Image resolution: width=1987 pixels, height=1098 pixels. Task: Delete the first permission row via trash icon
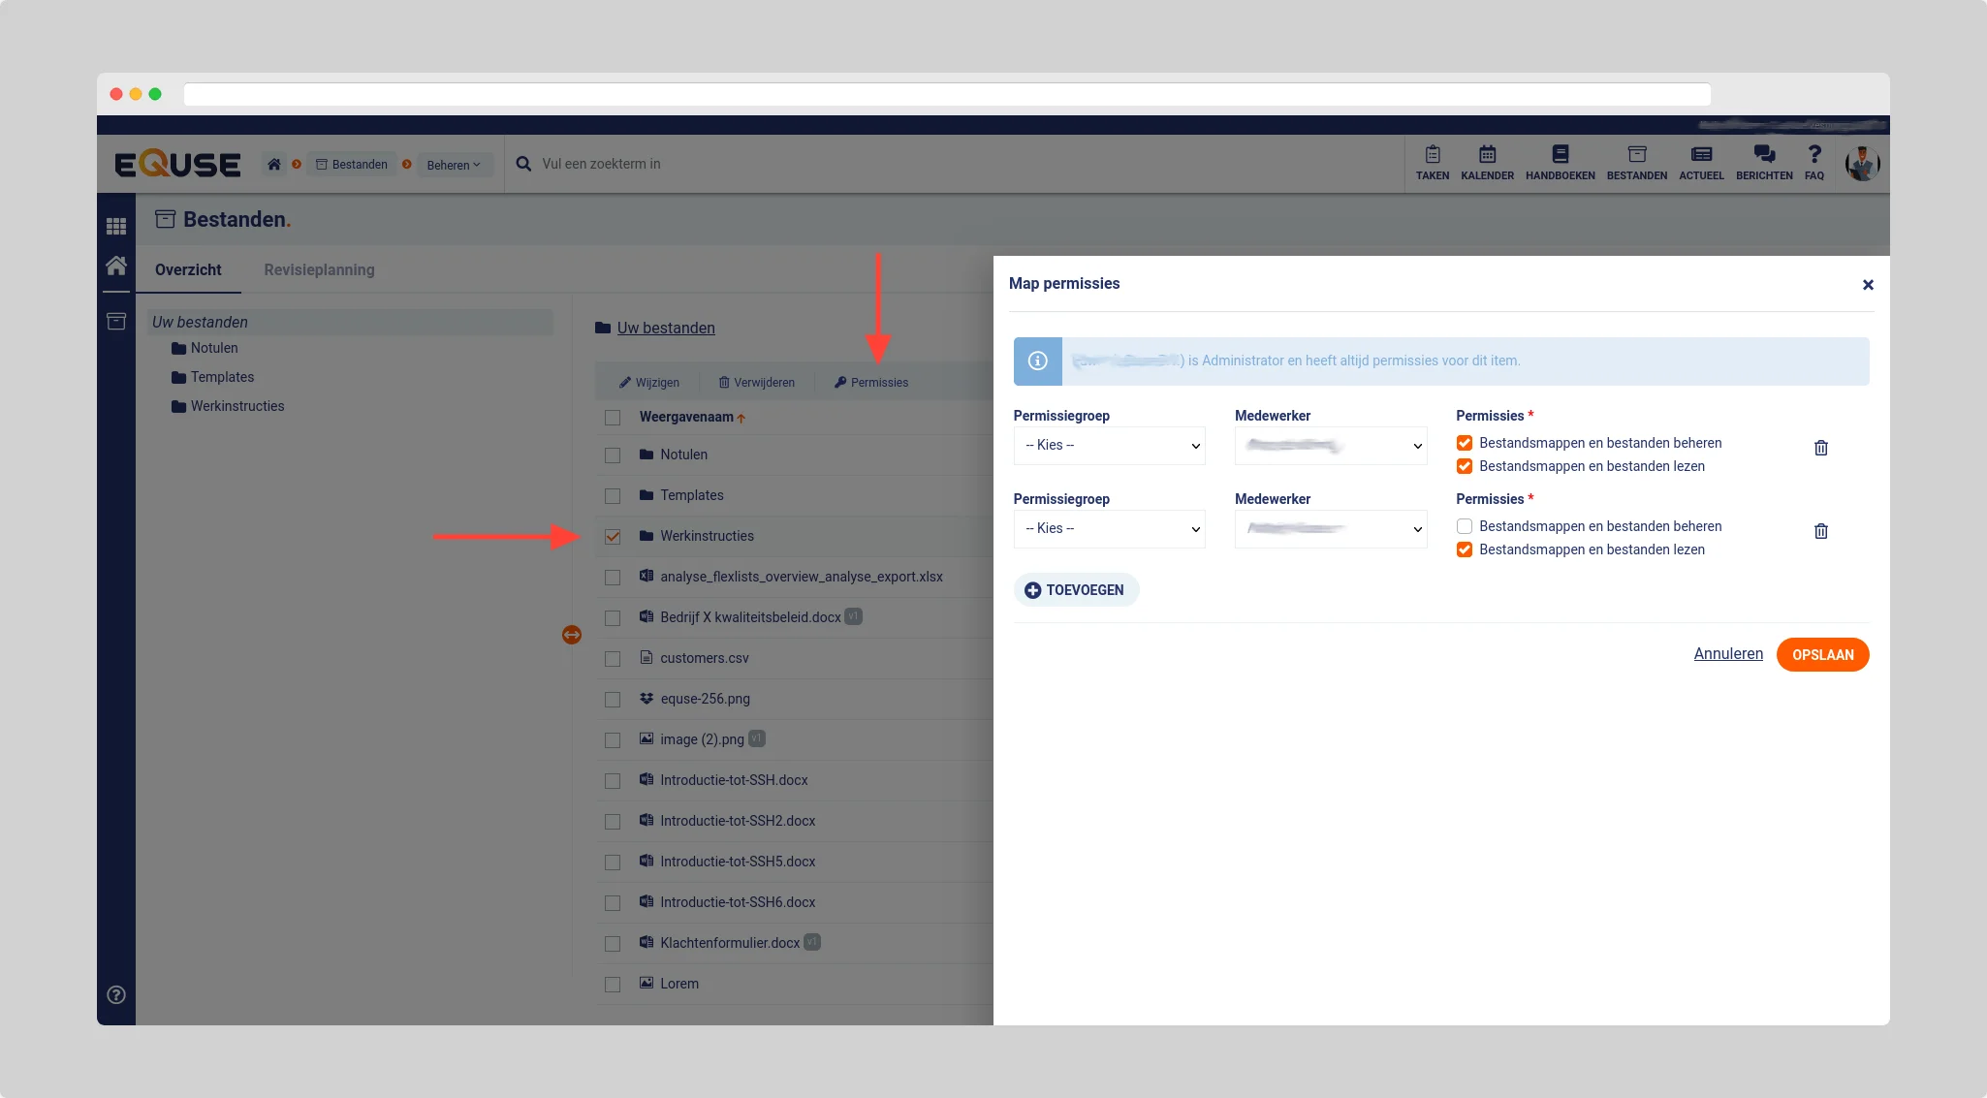(x=1820, y=448)
